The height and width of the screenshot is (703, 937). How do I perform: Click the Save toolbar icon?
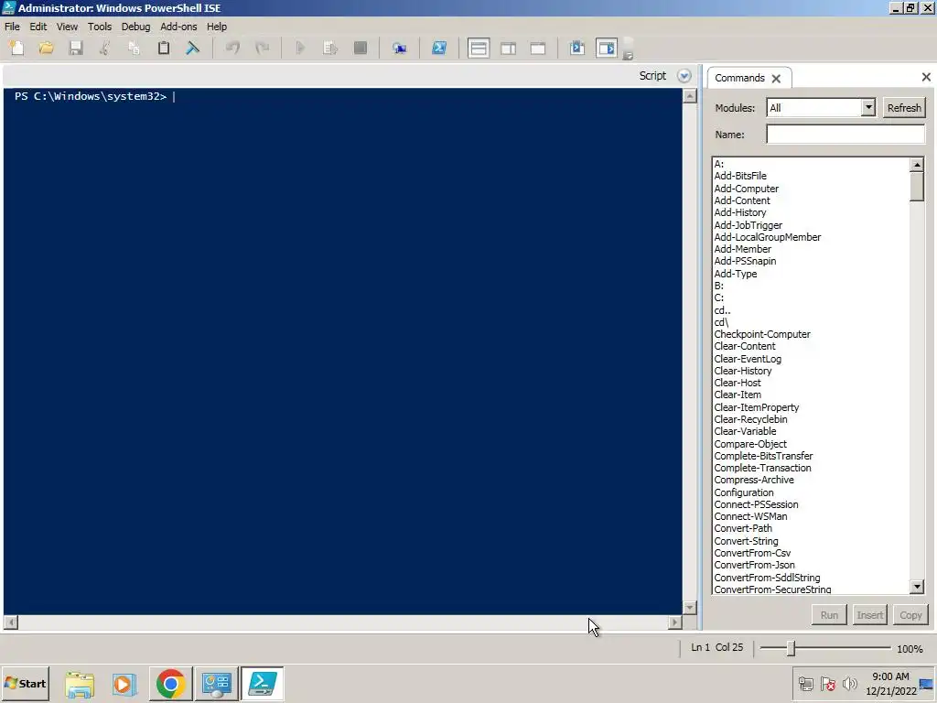[75, 48]
